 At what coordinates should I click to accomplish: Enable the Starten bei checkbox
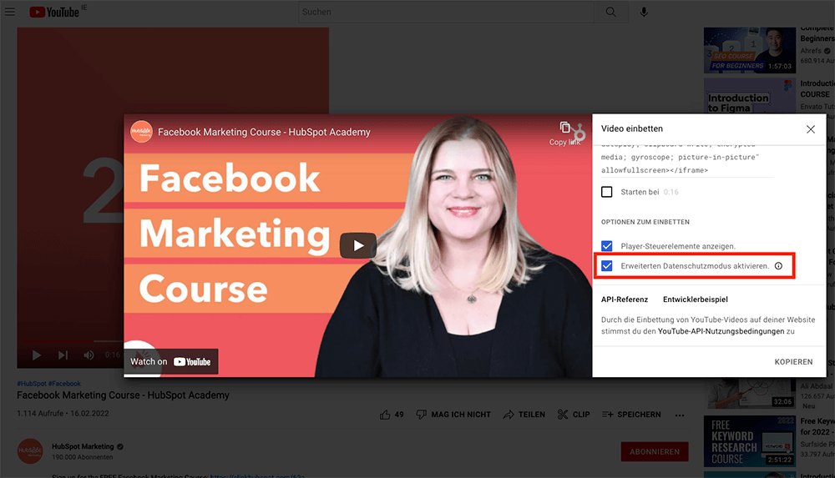pyautogui.click(x=606, y=192)
